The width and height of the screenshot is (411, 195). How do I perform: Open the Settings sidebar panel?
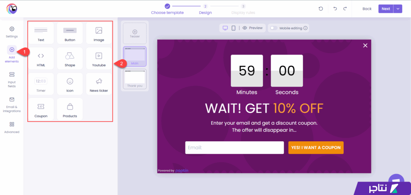[12, 32]
